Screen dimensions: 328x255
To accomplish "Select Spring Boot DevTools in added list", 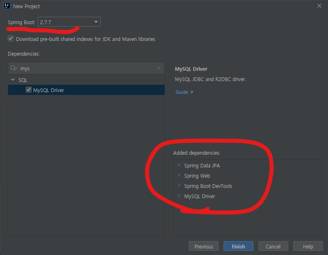I will pos(208,186).
